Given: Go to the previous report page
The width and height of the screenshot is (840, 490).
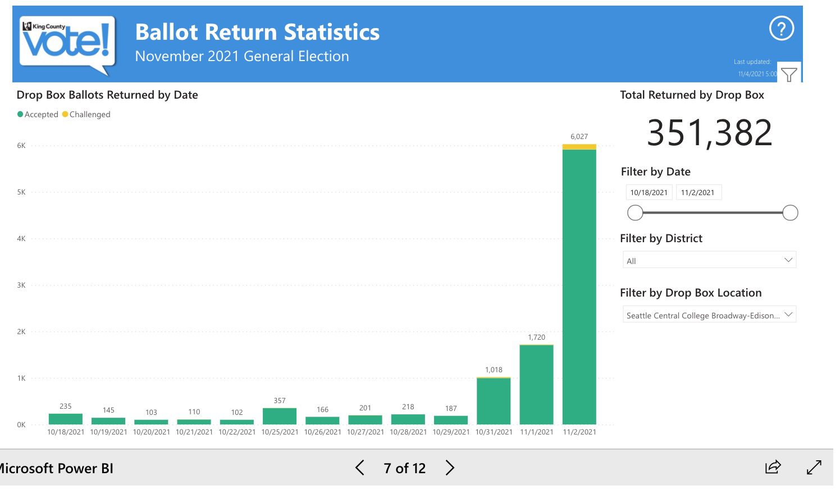Looking at the screenshot, I should tap(360, 468).
